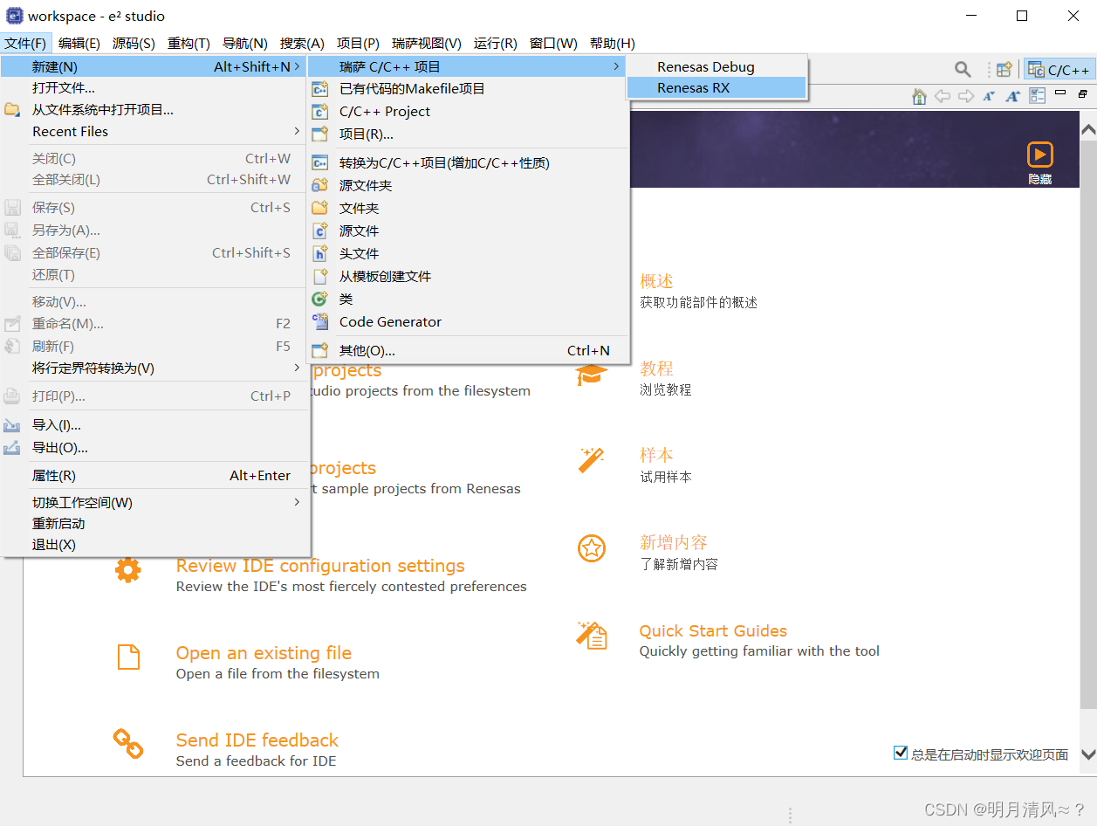This screenshot has height=826, width=1097.
Task: Choose 转换为C/C++项目 menu entry
Action: (x=469, y=162)
